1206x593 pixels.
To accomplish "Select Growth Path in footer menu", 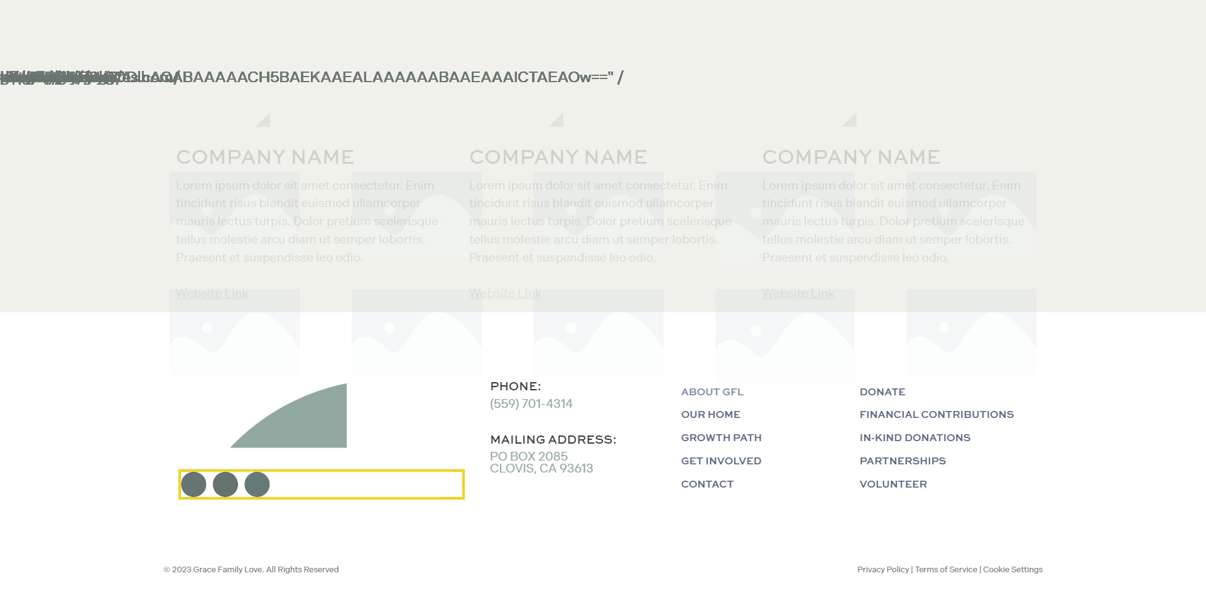I will click(721, 437).
